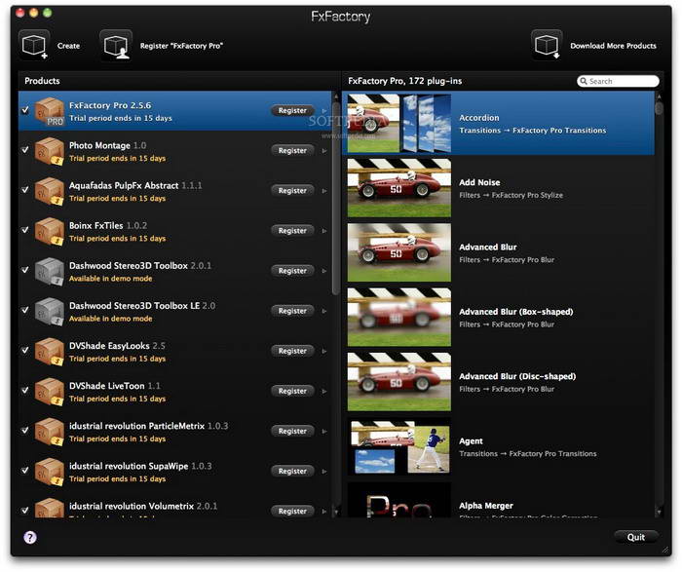Open help with the question mark icon

coord(30,537)
